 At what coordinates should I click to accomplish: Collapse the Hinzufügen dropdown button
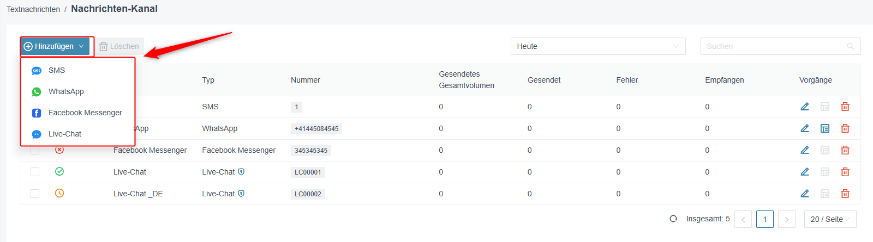point(55,46)
